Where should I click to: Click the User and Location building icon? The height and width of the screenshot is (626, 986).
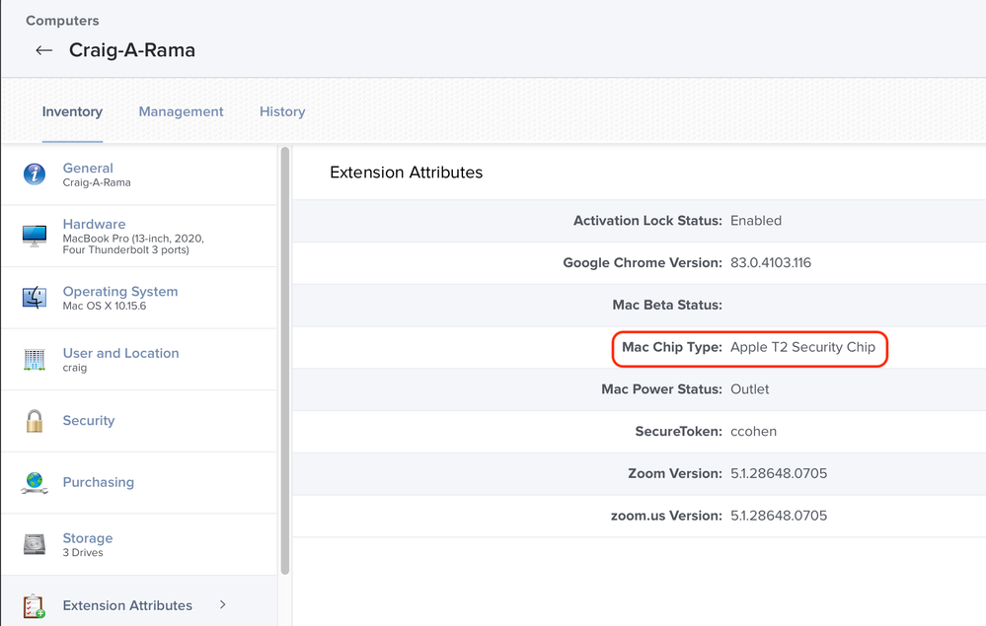tap(35, 359)
